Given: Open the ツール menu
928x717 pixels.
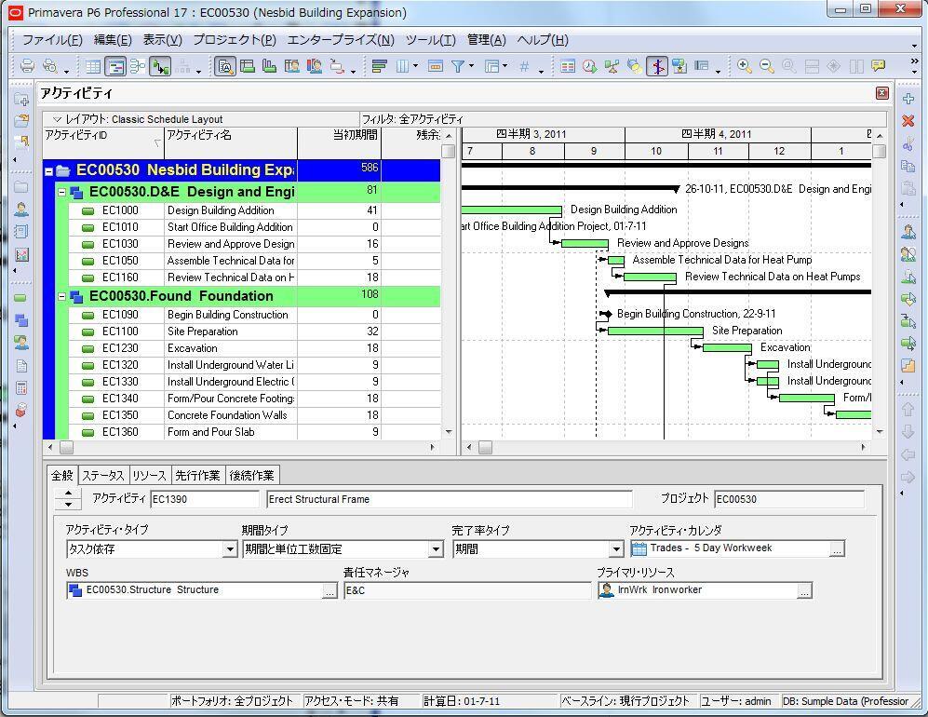Looking at the screenshot, I should (430, 40).
